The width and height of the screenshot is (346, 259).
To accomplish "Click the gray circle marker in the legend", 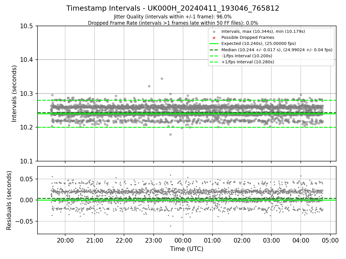I will [x=214, y=31].
